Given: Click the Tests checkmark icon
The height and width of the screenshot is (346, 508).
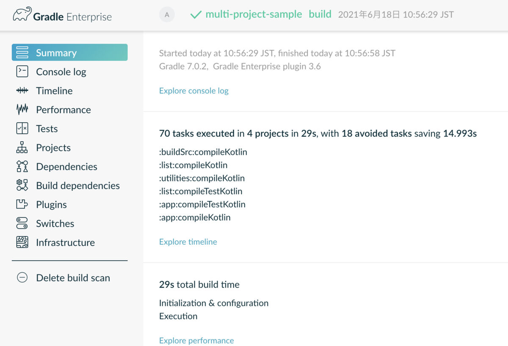Looking at the screenshot, I should 22,129.
